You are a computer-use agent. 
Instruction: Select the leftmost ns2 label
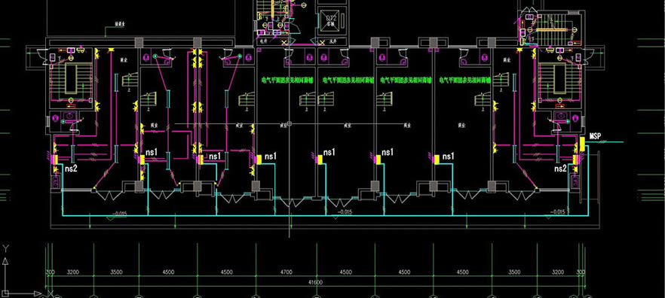71,169
